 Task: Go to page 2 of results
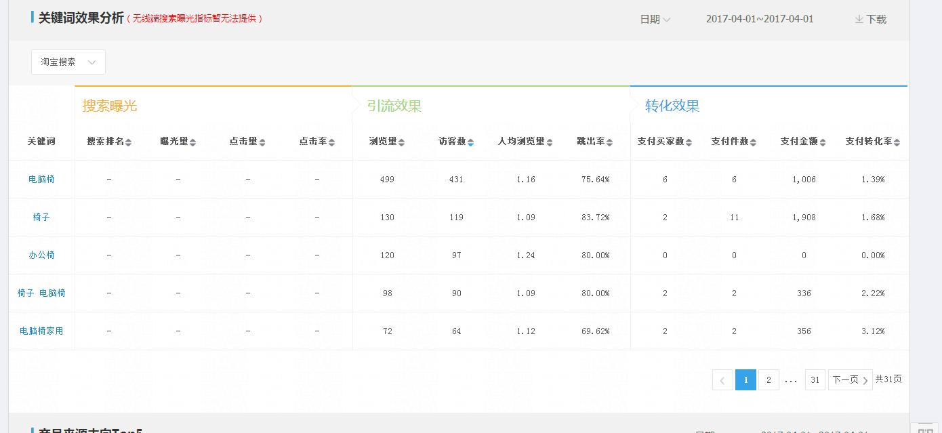pyautogui.click(x=769, y=379)
